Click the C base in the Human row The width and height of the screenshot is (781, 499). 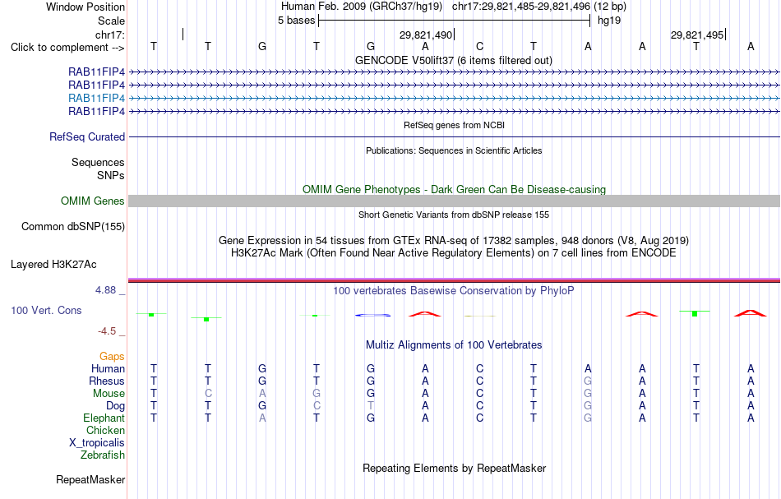[479, 368]
